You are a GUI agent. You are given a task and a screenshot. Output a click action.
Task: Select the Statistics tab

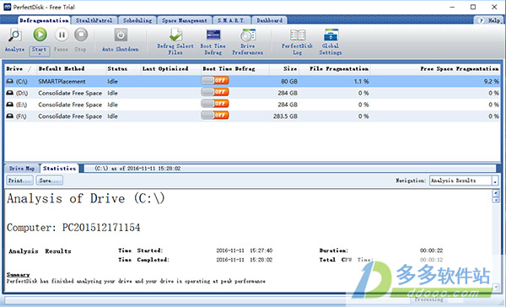tap(59, 168)
